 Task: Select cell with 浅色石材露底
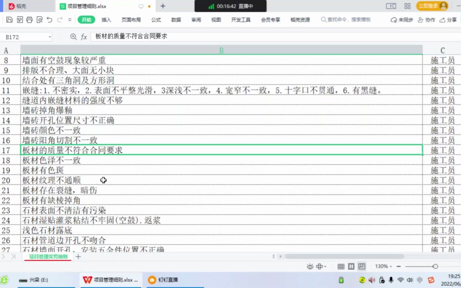(221, 230)
